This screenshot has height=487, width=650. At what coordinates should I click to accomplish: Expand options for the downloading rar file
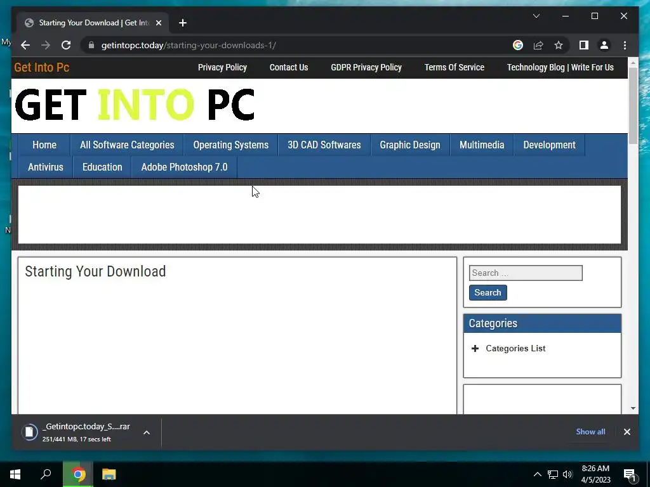(x=147, y=432)
